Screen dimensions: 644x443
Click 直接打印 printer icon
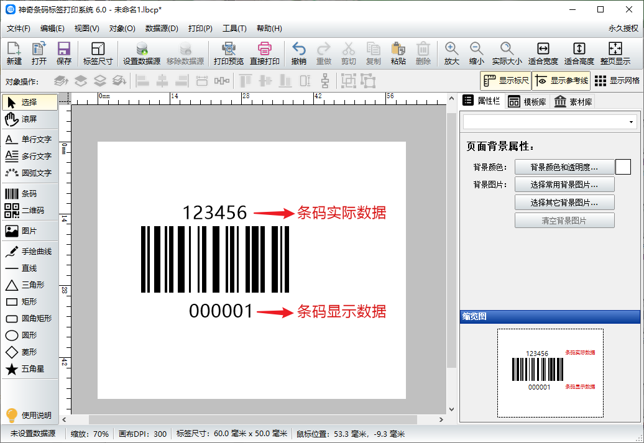pos(265,53)
